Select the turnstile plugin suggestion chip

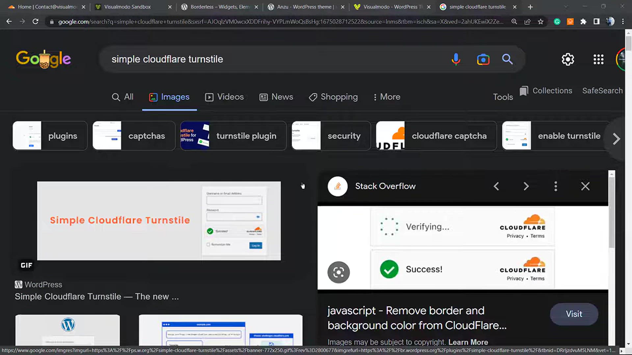[233, 136]
